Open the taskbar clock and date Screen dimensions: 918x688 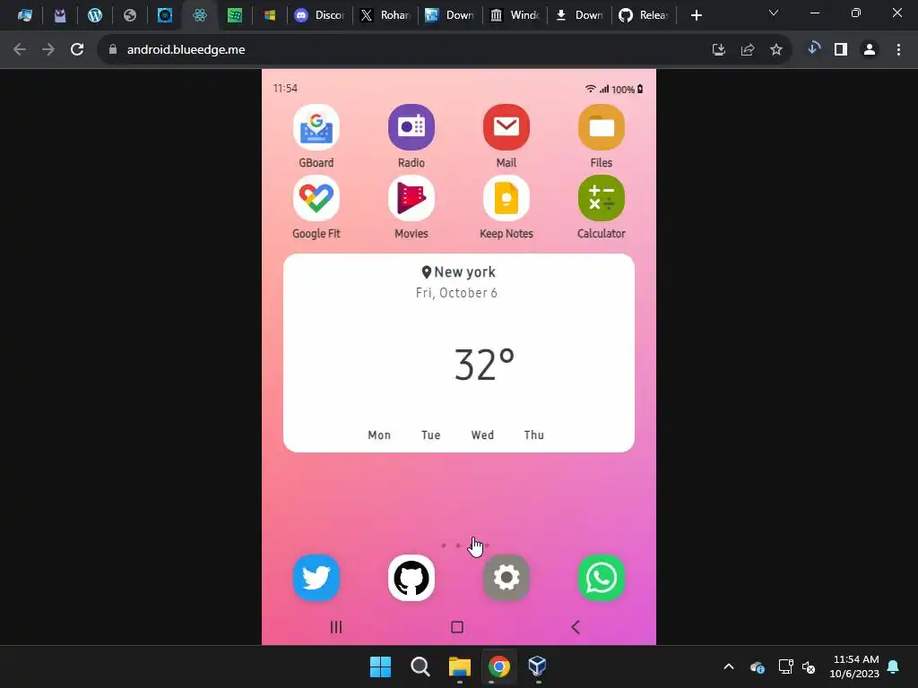click(854, 666)
